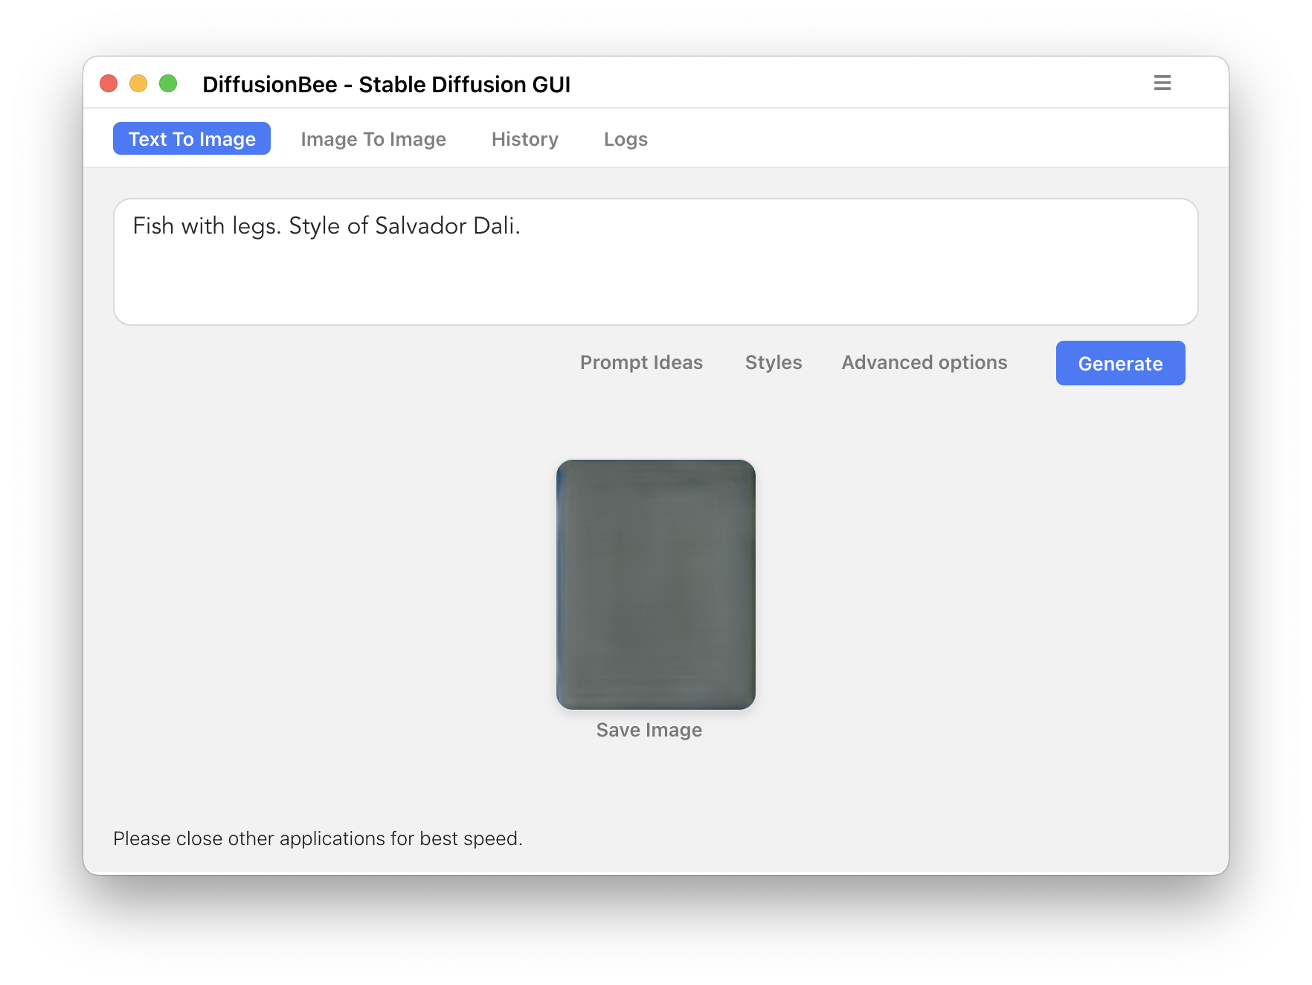
Task: Switch to the Image To Image tab
Action: (373, 139)
